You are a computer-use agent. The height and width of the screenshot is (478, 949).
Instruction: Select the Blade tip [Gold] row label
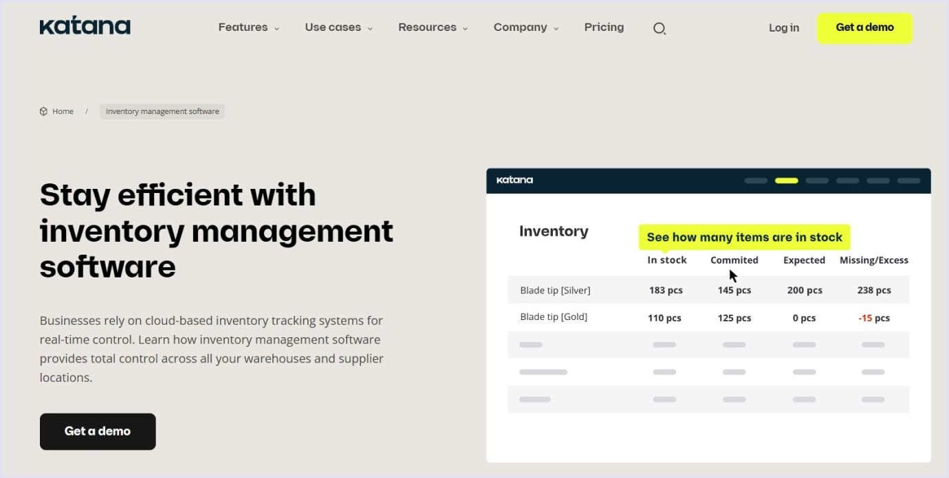pyautogui.click(x=554, y=317)
